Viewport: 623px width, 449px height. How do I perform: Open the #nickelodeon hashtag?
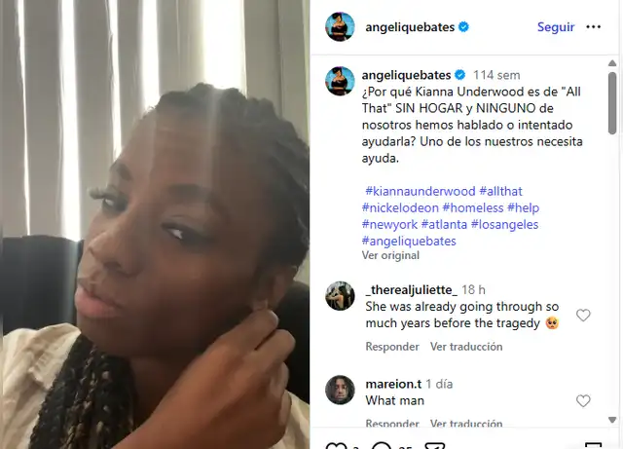(400, 208)
